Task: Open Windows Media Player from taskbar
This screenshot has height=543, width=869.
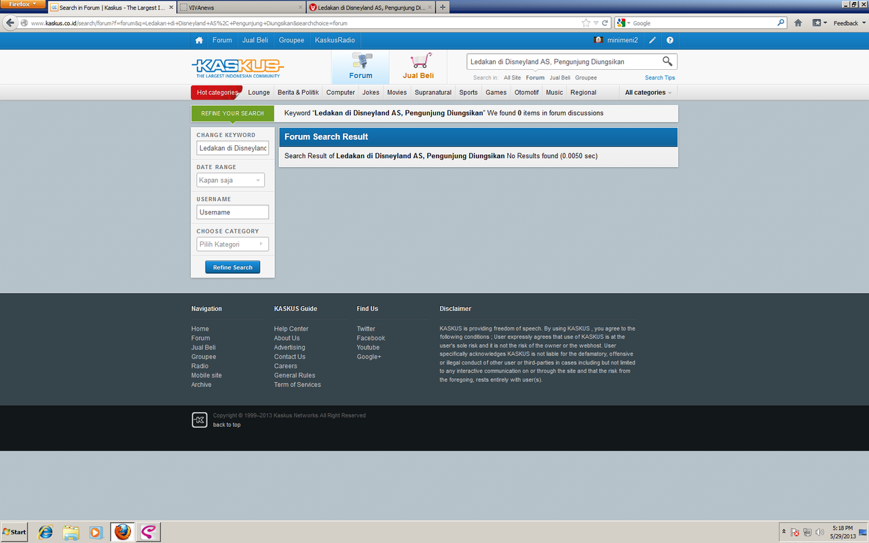Action: (x=96, y=532)
